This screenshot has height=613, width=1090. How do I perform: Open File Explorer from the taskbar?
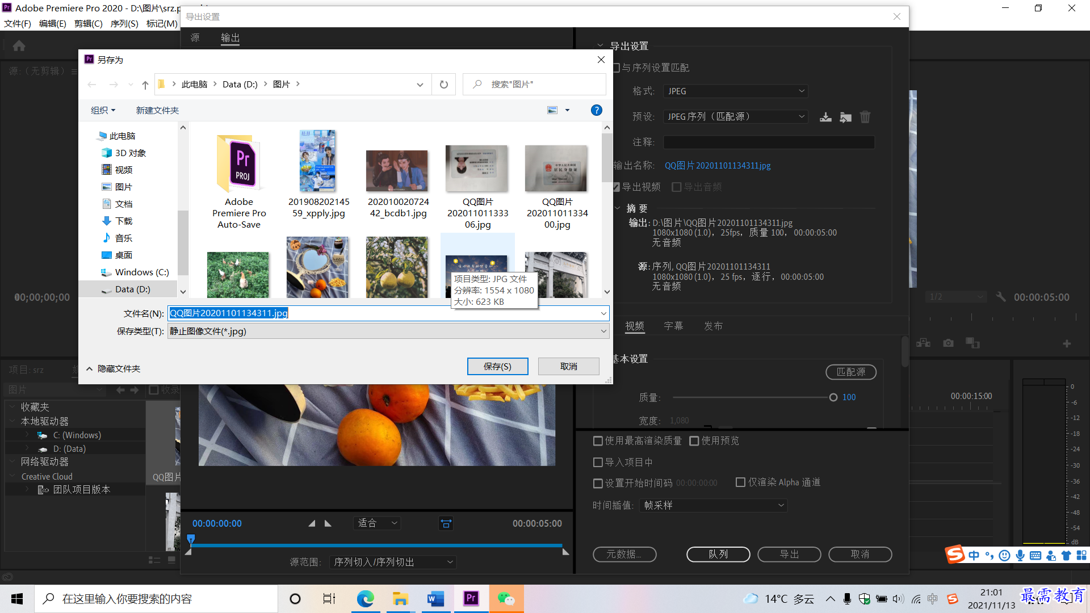tap(400, 598)
